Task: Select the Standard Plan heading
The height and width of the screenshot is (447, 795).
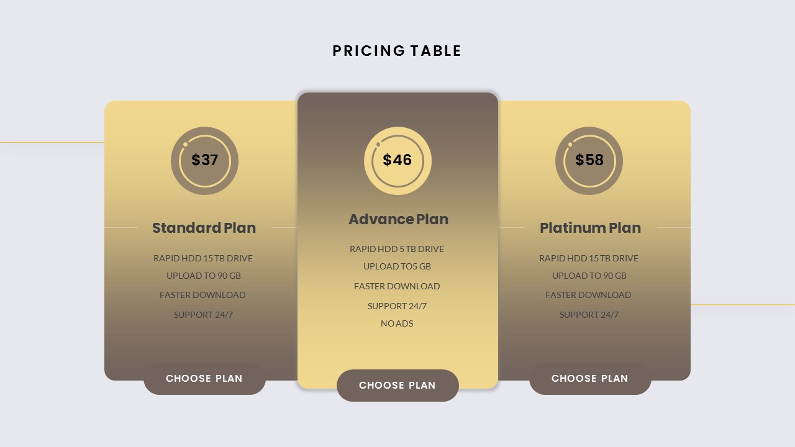Action: (x=204, y=228)
